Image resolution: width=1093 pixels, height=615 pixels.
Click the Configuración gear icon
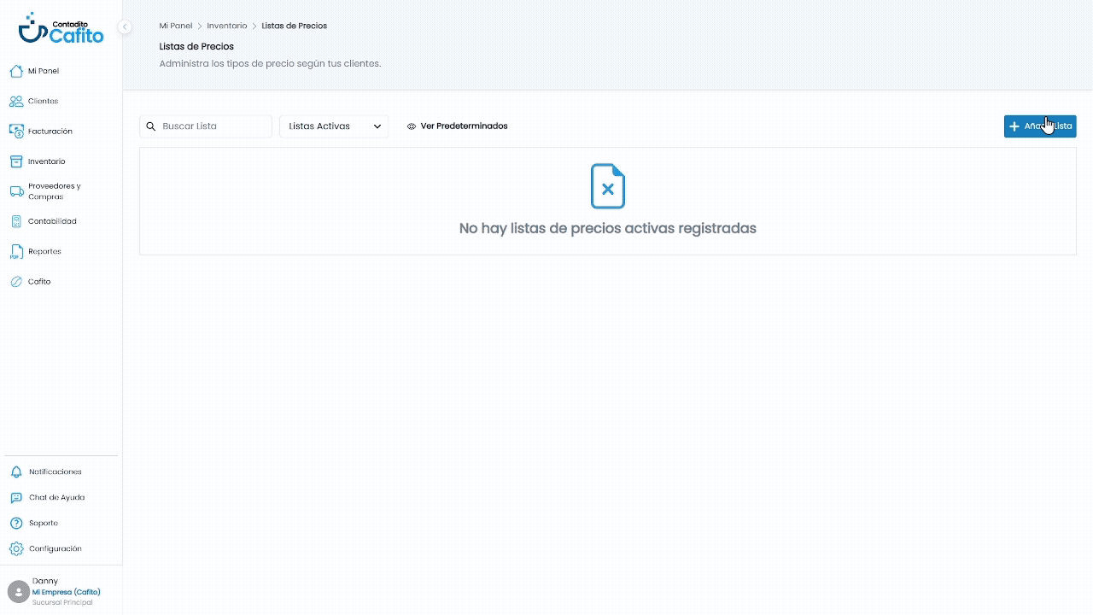[x=16, y=548]
